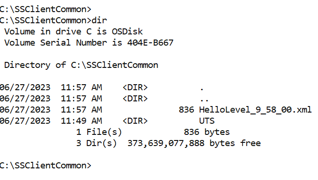This screenshot has width=318, height=180.
Task: Click the 11:49 AM timestamp
Action: 82,121
